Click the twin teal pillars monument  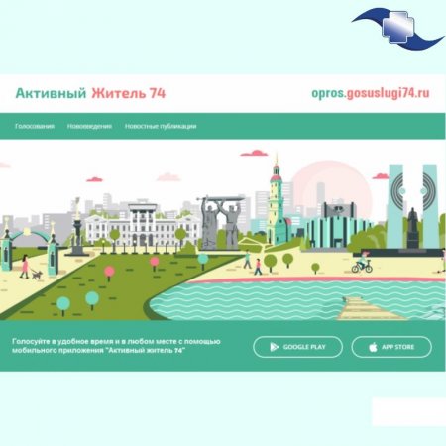point(413,206)
